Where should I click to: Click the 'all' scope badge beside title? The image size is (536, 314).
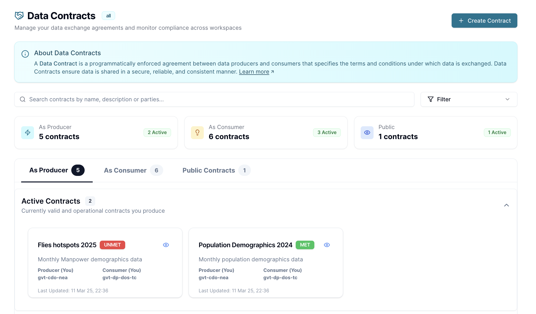[108, 16]
